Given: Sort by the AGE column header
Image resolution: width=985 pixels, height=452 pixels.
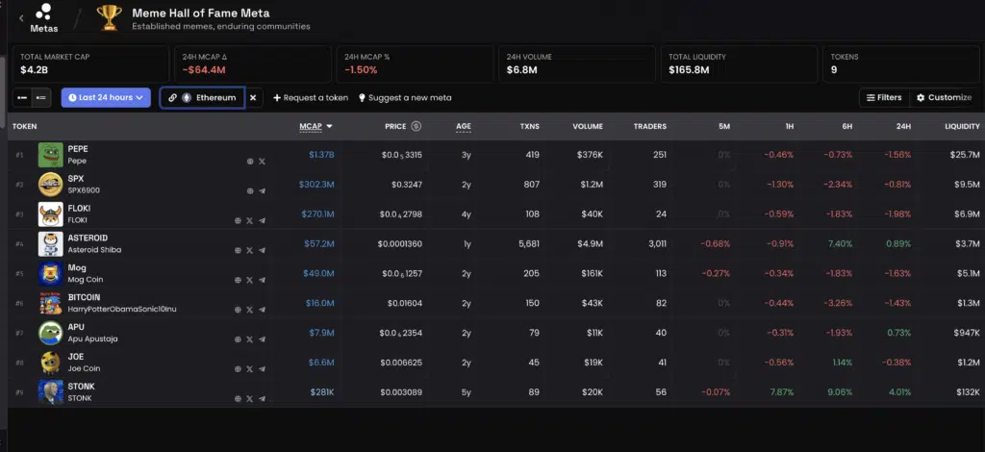Looking at the screenshot, I should 464,126.
